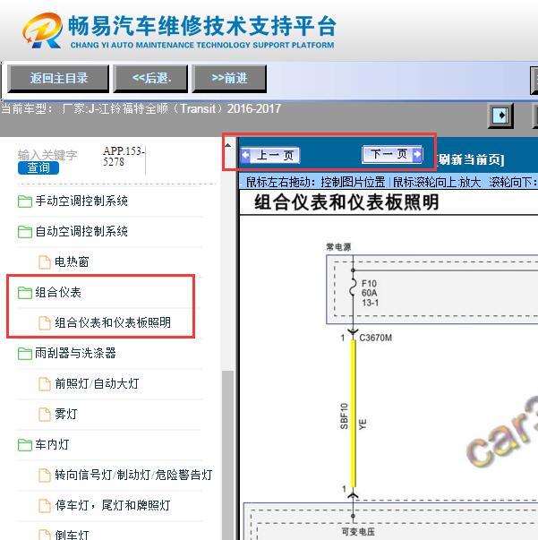Click the APP.153-5278 text
This screenshot has width=538, height=540.
point(124,156)
